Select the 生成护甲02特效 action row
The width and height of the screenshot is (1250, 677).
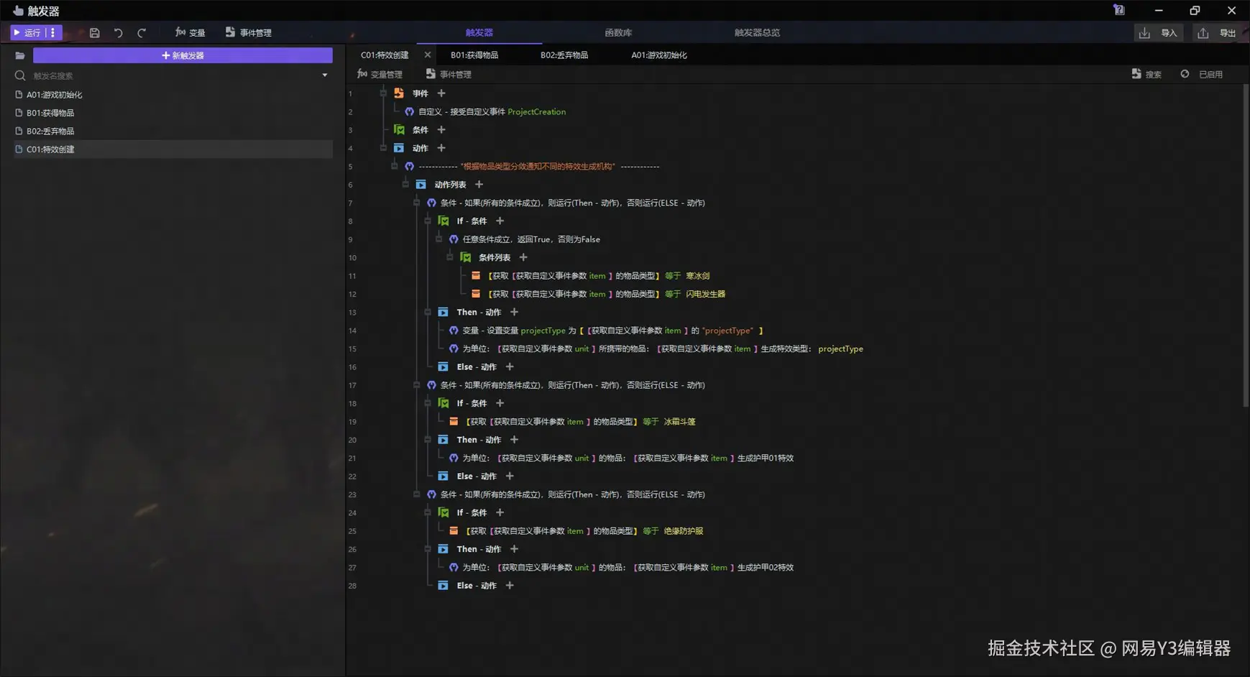point(621,567)
